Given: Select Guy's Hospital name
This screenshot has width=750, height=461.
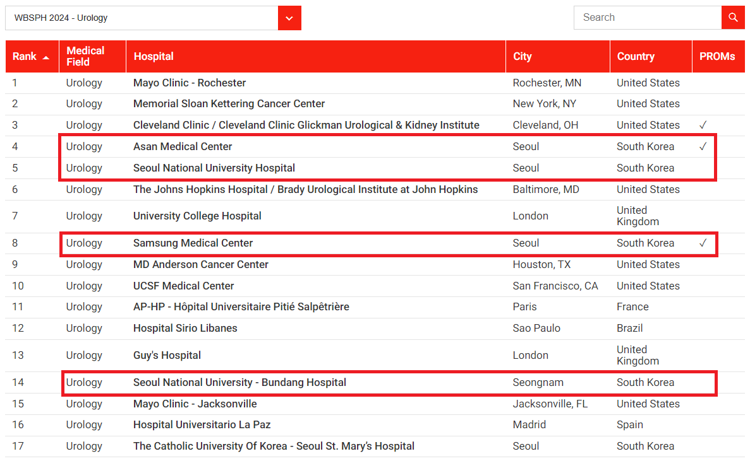Looking at the screenshot, I should tap(167, 356).
